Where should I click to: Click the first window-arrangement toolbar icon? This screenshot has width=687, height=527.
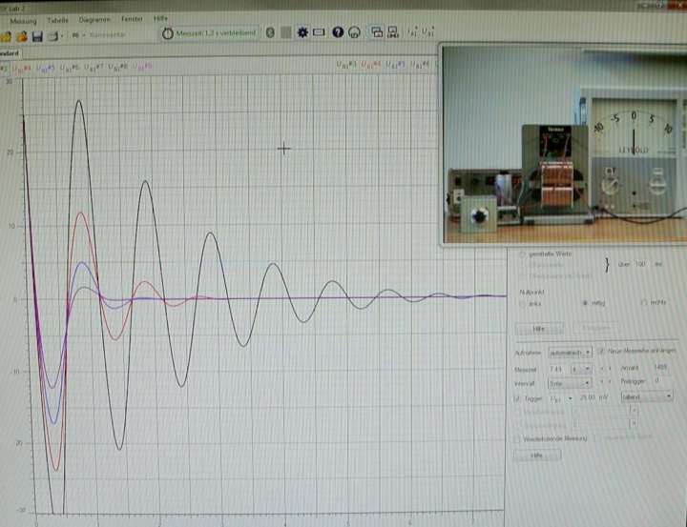377,32
